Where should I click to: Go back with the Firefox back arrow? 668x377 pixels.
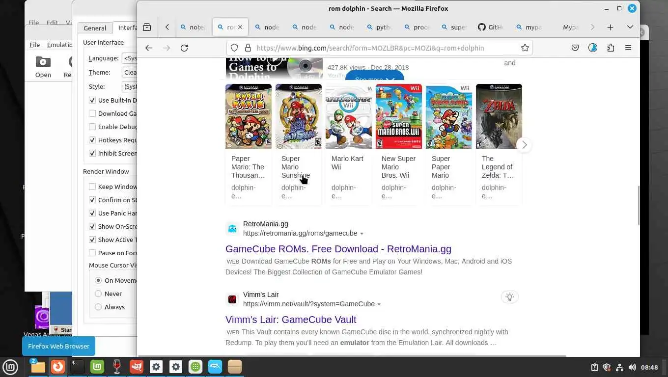pos(149,48)
